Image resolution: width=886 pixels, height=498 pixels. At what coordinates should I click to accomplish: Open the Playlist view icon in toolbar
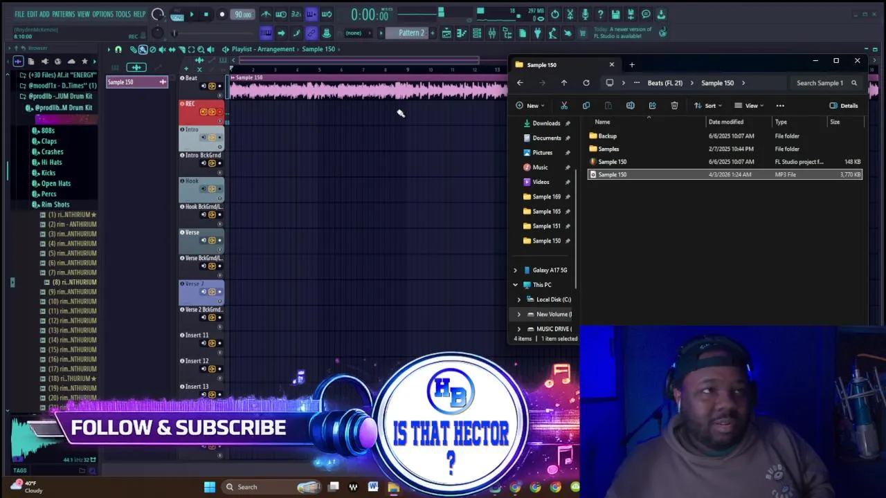[446, 33]
